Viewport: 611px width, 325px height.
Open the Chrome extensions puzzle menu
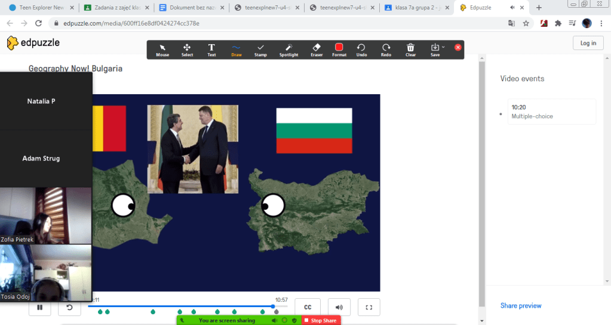coord(558,23)
